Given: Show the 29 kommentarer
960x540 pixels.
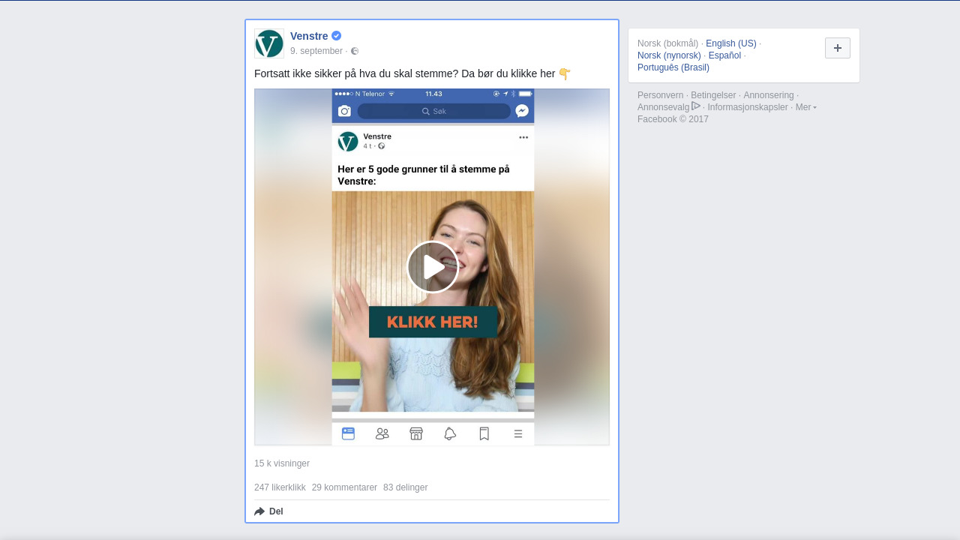Looking at the screenshot, I should (344, 487).
